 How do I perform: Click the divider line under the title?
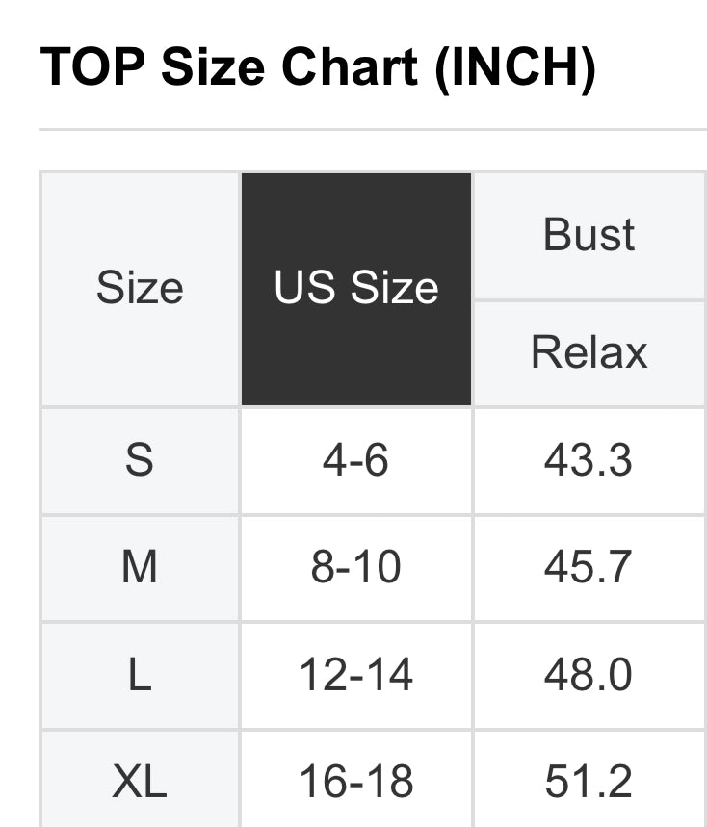click(x=373, y=129)
